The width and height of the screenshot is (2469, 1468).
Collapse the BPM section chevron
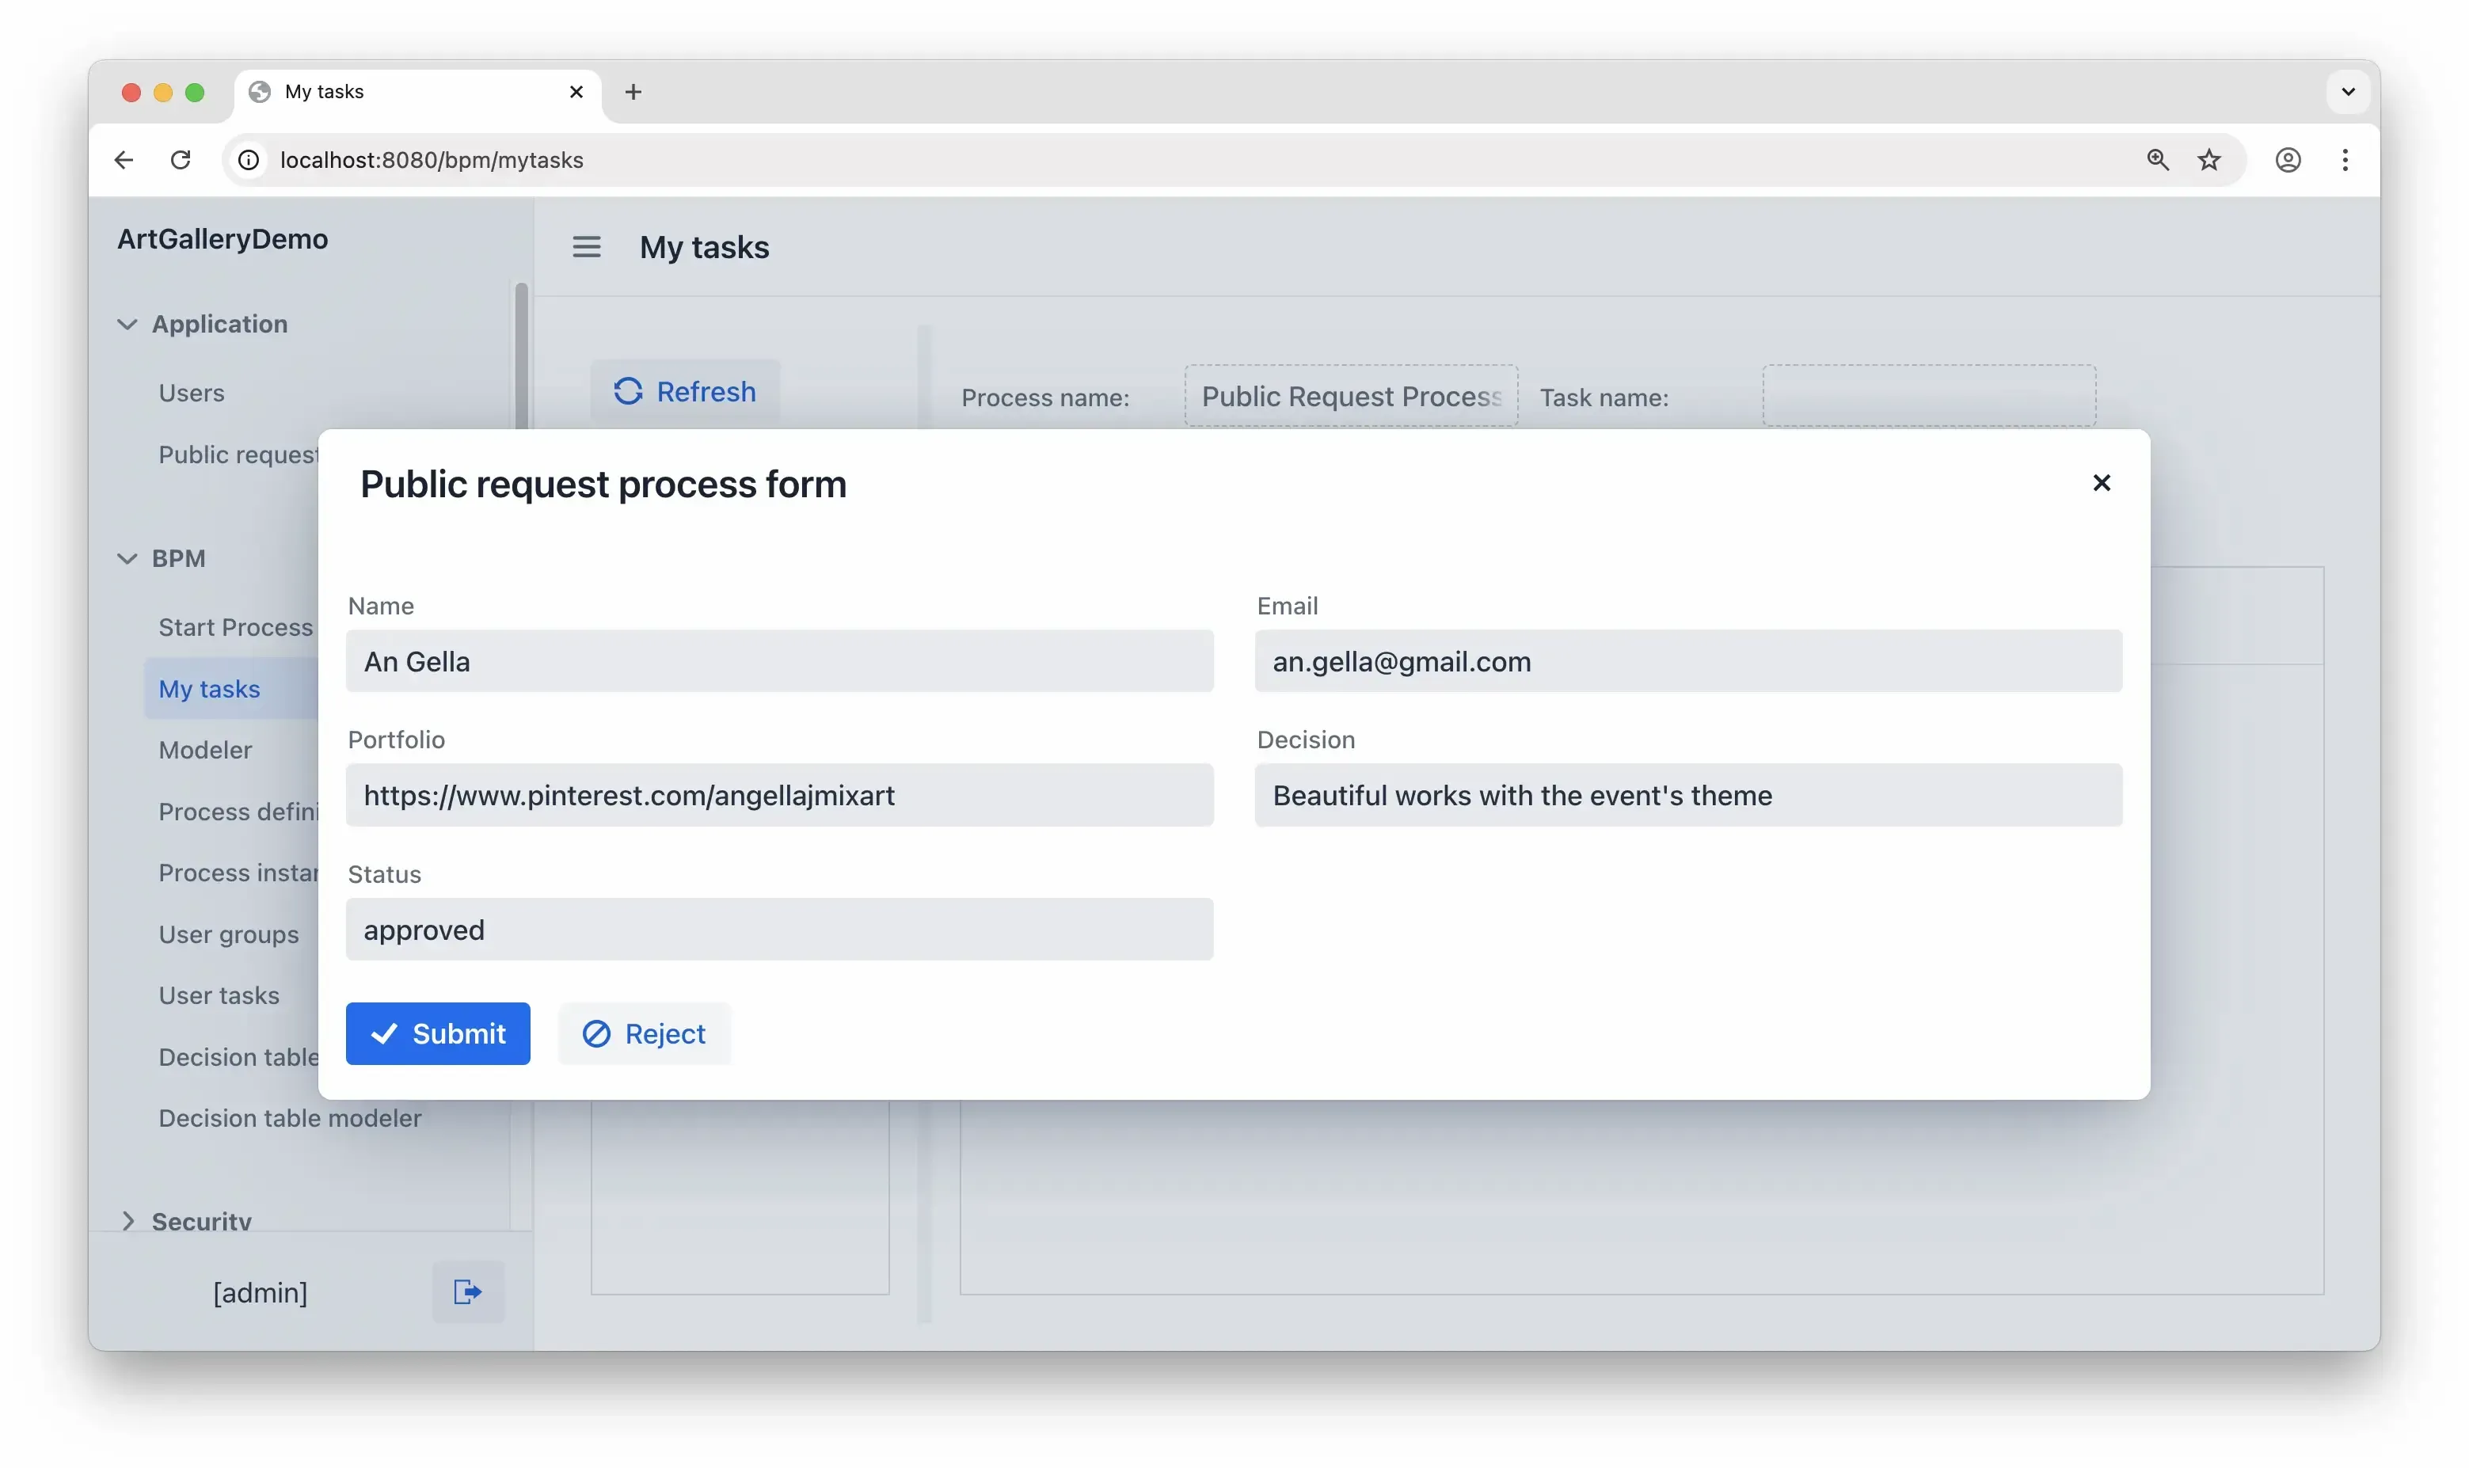coord(127,558)
